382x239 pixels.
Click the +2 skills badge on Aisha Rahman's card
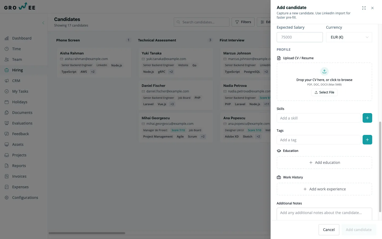93,72
